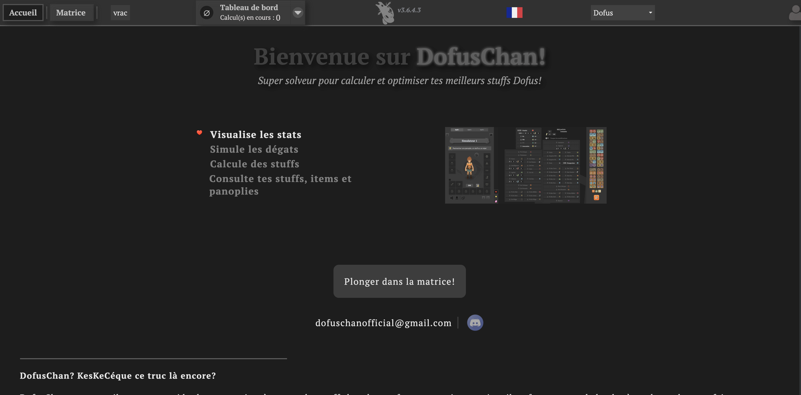Expand the Tableau de bord dropdown arrow
801x395 pixels.
(298, 13)
